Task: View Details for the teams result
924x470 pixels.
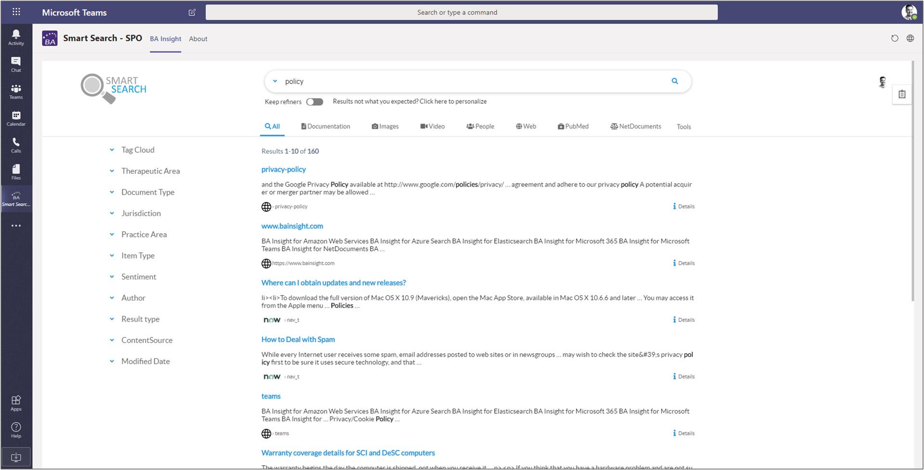Action: tap(683, 433)
